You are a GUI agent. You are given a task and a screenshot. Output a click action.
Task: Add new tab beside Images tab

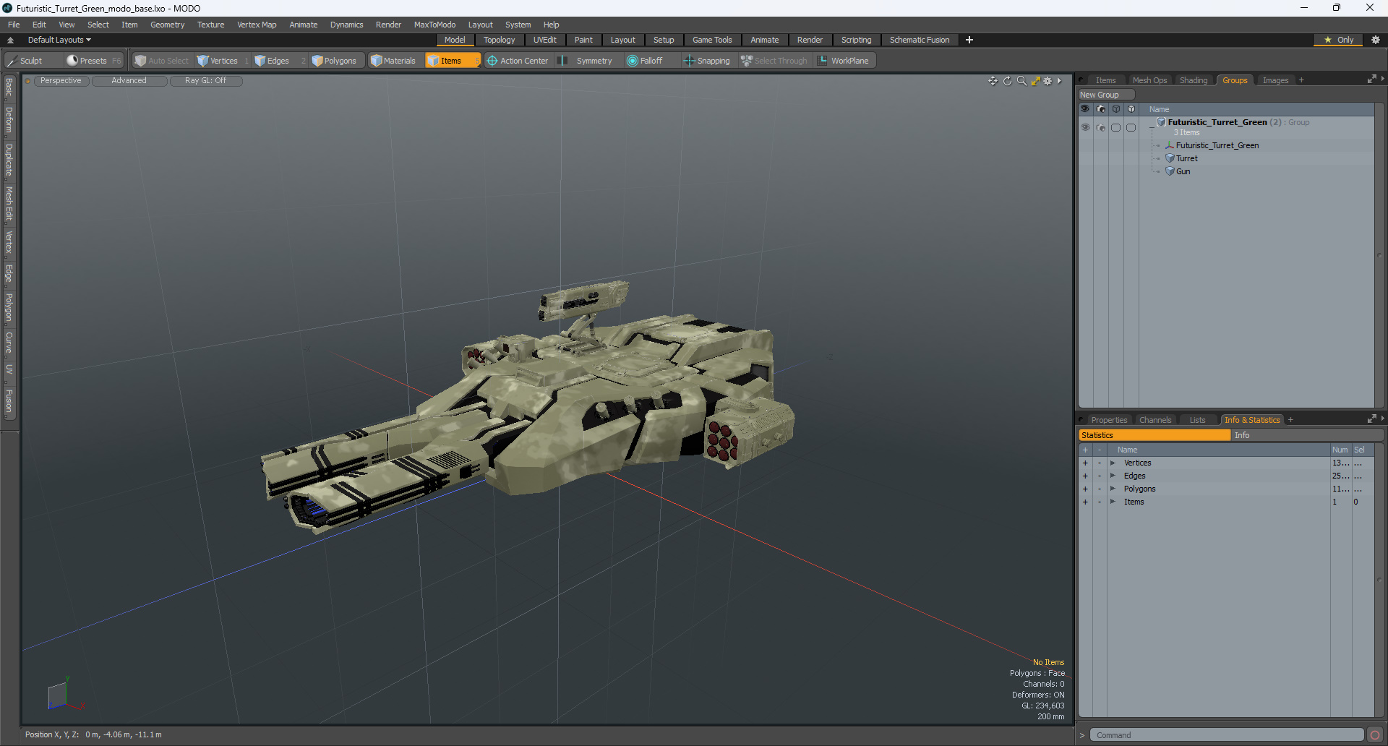1301,80
